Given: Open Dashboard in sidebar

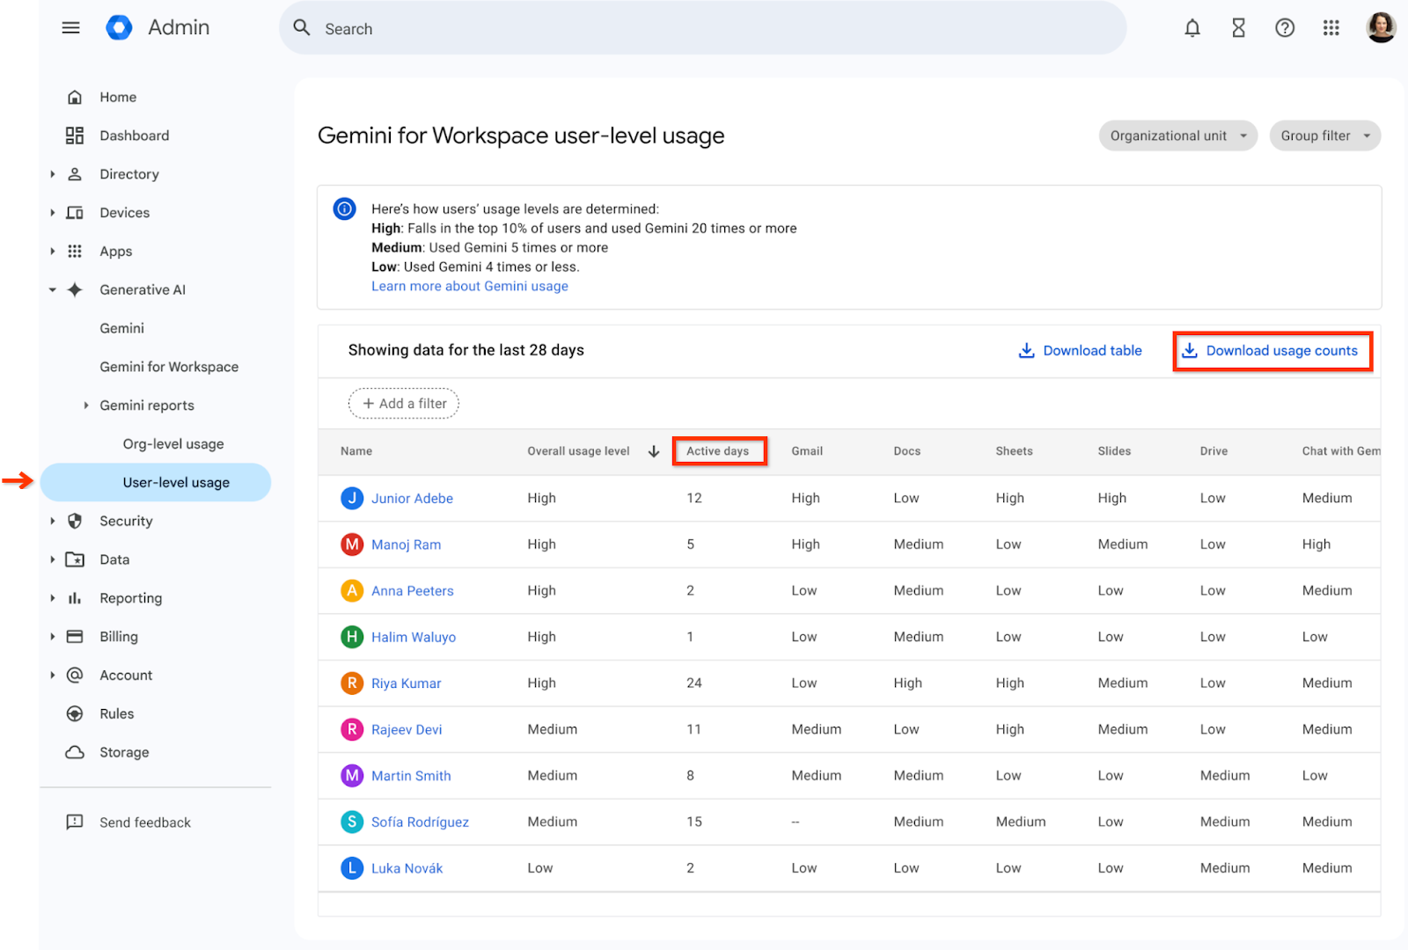Looking at the screenshot, I should (135, 135).
